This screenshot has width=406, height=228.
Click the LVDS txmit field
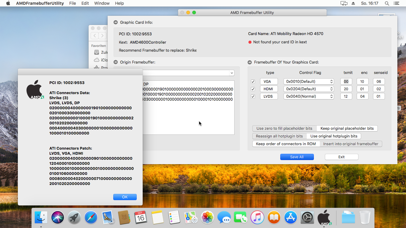[x=346, y=96]
